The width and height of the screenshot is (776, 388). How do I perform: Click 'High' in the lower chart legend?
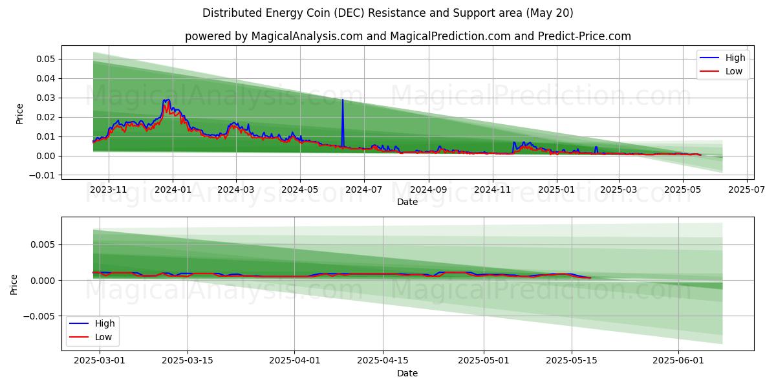click(105, 323)
